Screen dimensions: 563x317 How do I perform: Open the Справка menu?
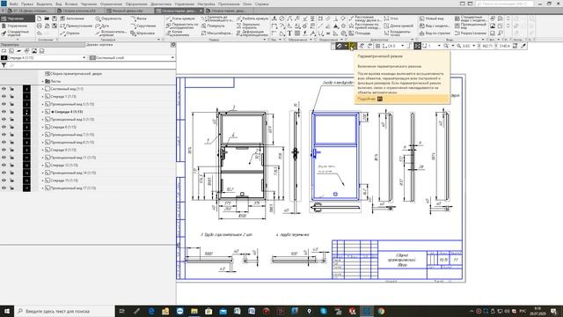click(x=262, y=4)
